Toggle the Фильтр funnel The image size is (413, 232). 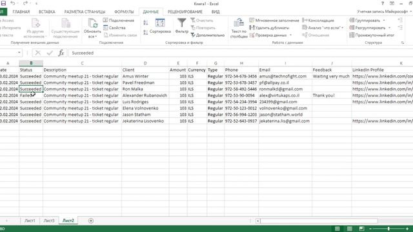pyautogui.click(x=182, y=26)
